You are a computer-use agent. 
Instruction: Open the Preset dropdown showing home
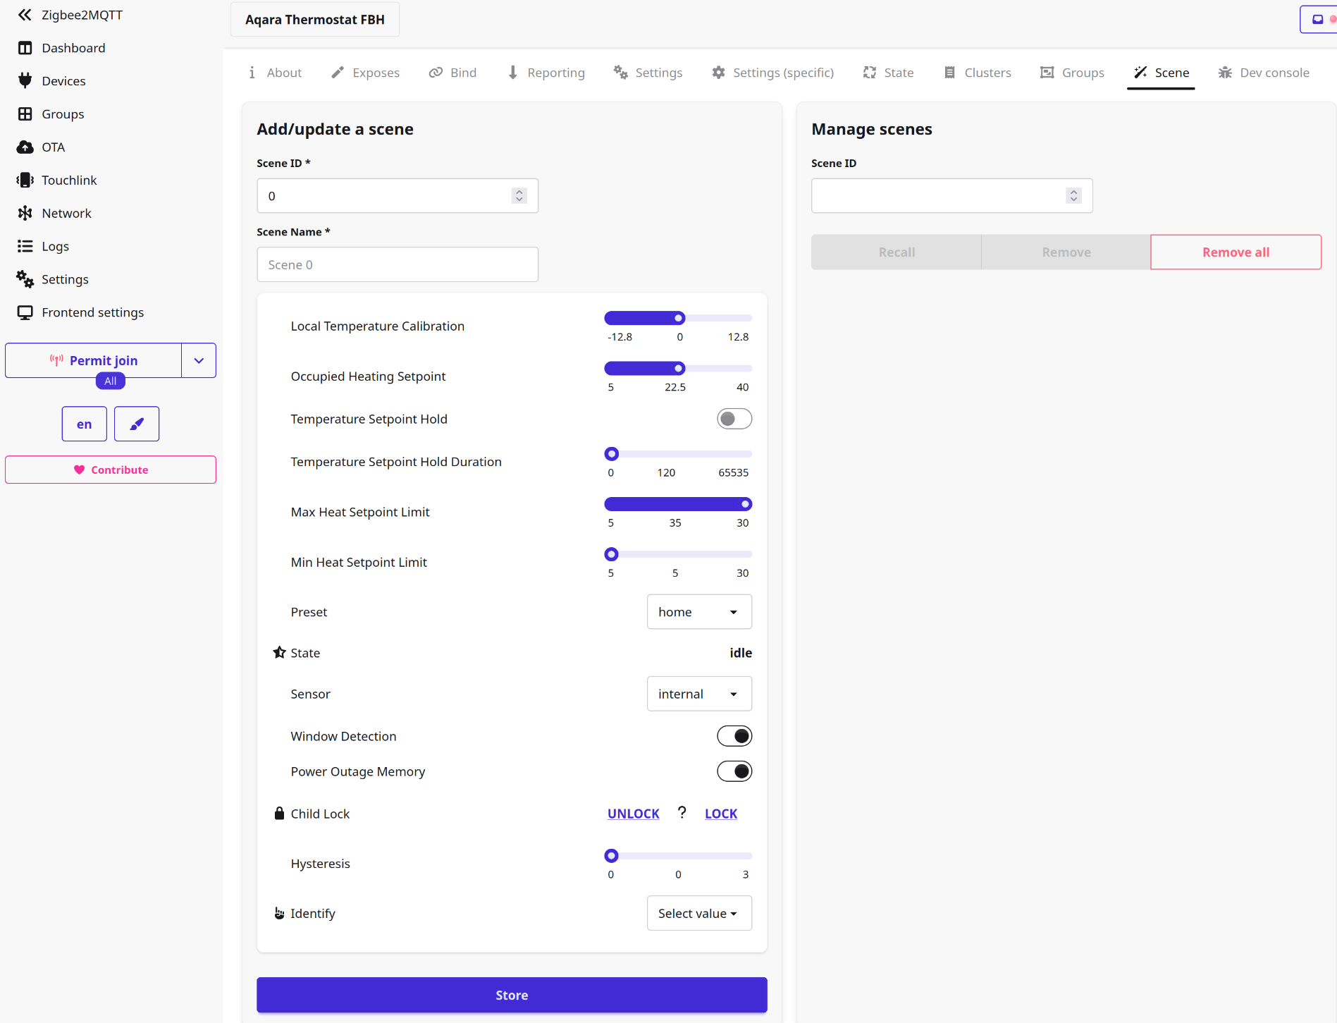point(698,612)
